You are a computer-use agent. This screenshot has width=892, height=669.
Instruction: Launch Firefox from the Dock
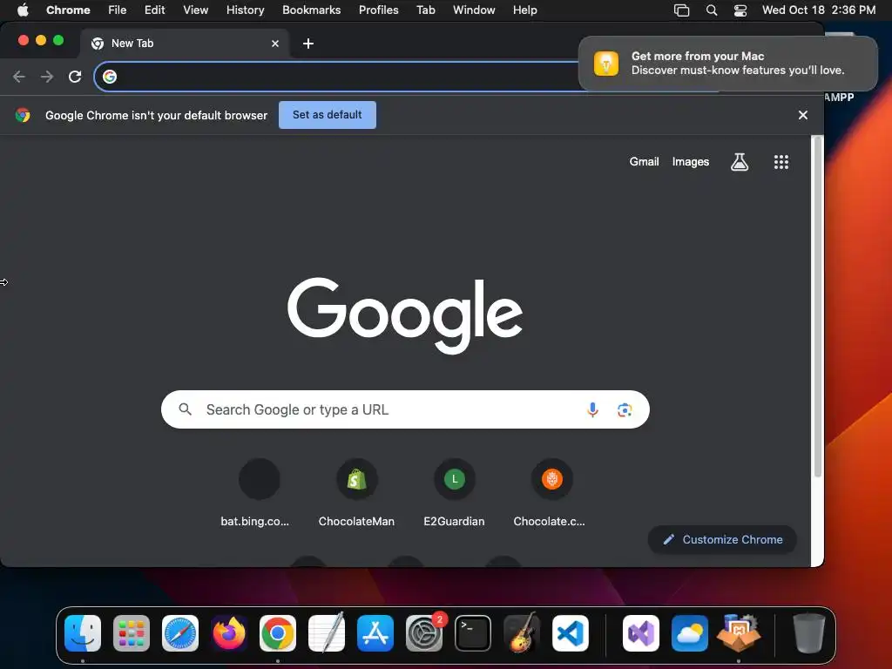[x=229, y=633]
